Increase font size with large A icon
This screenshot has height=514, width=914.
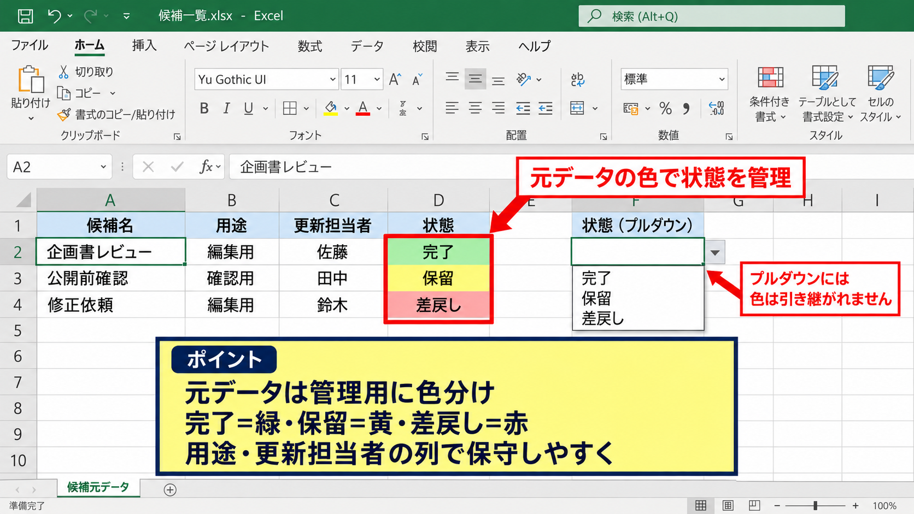tap(395, 80)
